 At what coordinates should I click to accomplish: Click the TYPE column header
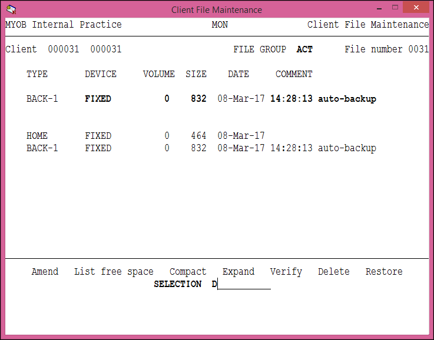point(37,74)
